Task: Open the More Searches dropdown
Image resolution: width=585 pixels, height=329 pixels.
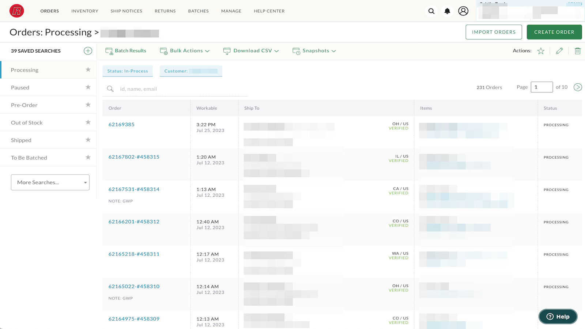Action: (x=50, y=182)
